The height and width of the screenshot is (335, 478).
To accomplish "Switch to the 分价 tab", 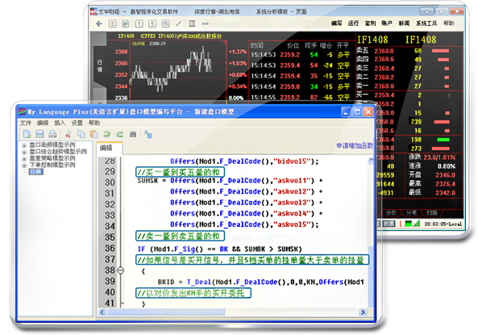I will (x=392, y=212).
